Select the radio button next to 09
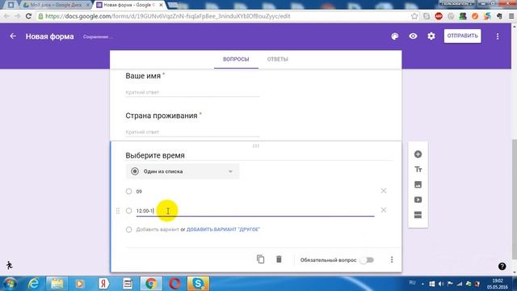The image size is (517, 291). click(128, 192)
